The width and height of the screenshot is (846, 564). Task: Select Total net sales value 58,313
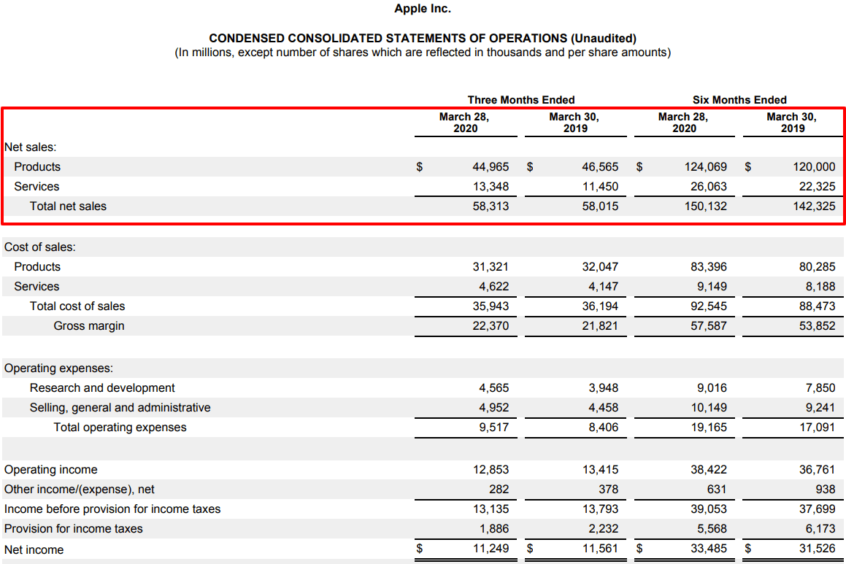pyautogui.click(x=491, y=206)
